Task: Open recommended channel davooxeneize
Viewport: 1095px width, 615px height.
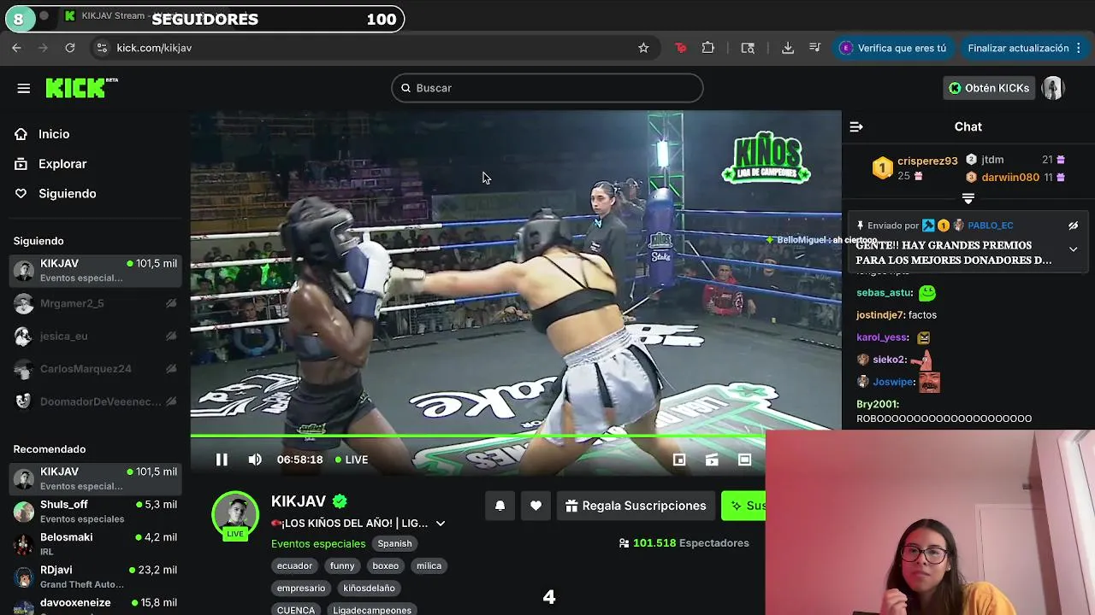Action: [x=95, y=604]
